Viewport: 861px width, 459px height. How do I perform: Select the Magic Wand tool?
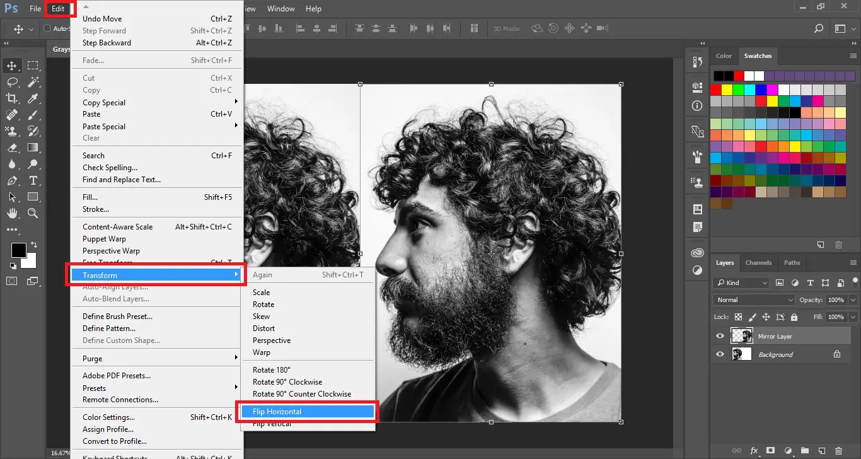click(x=33, y=82)
